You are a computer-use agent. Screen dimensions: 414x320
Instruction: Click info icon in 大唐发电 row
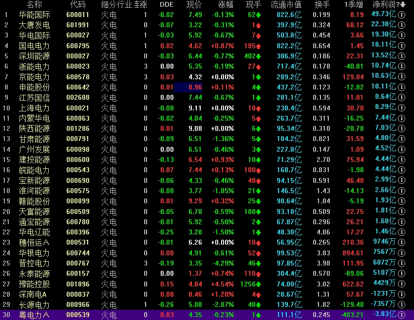tap(401, 25)
